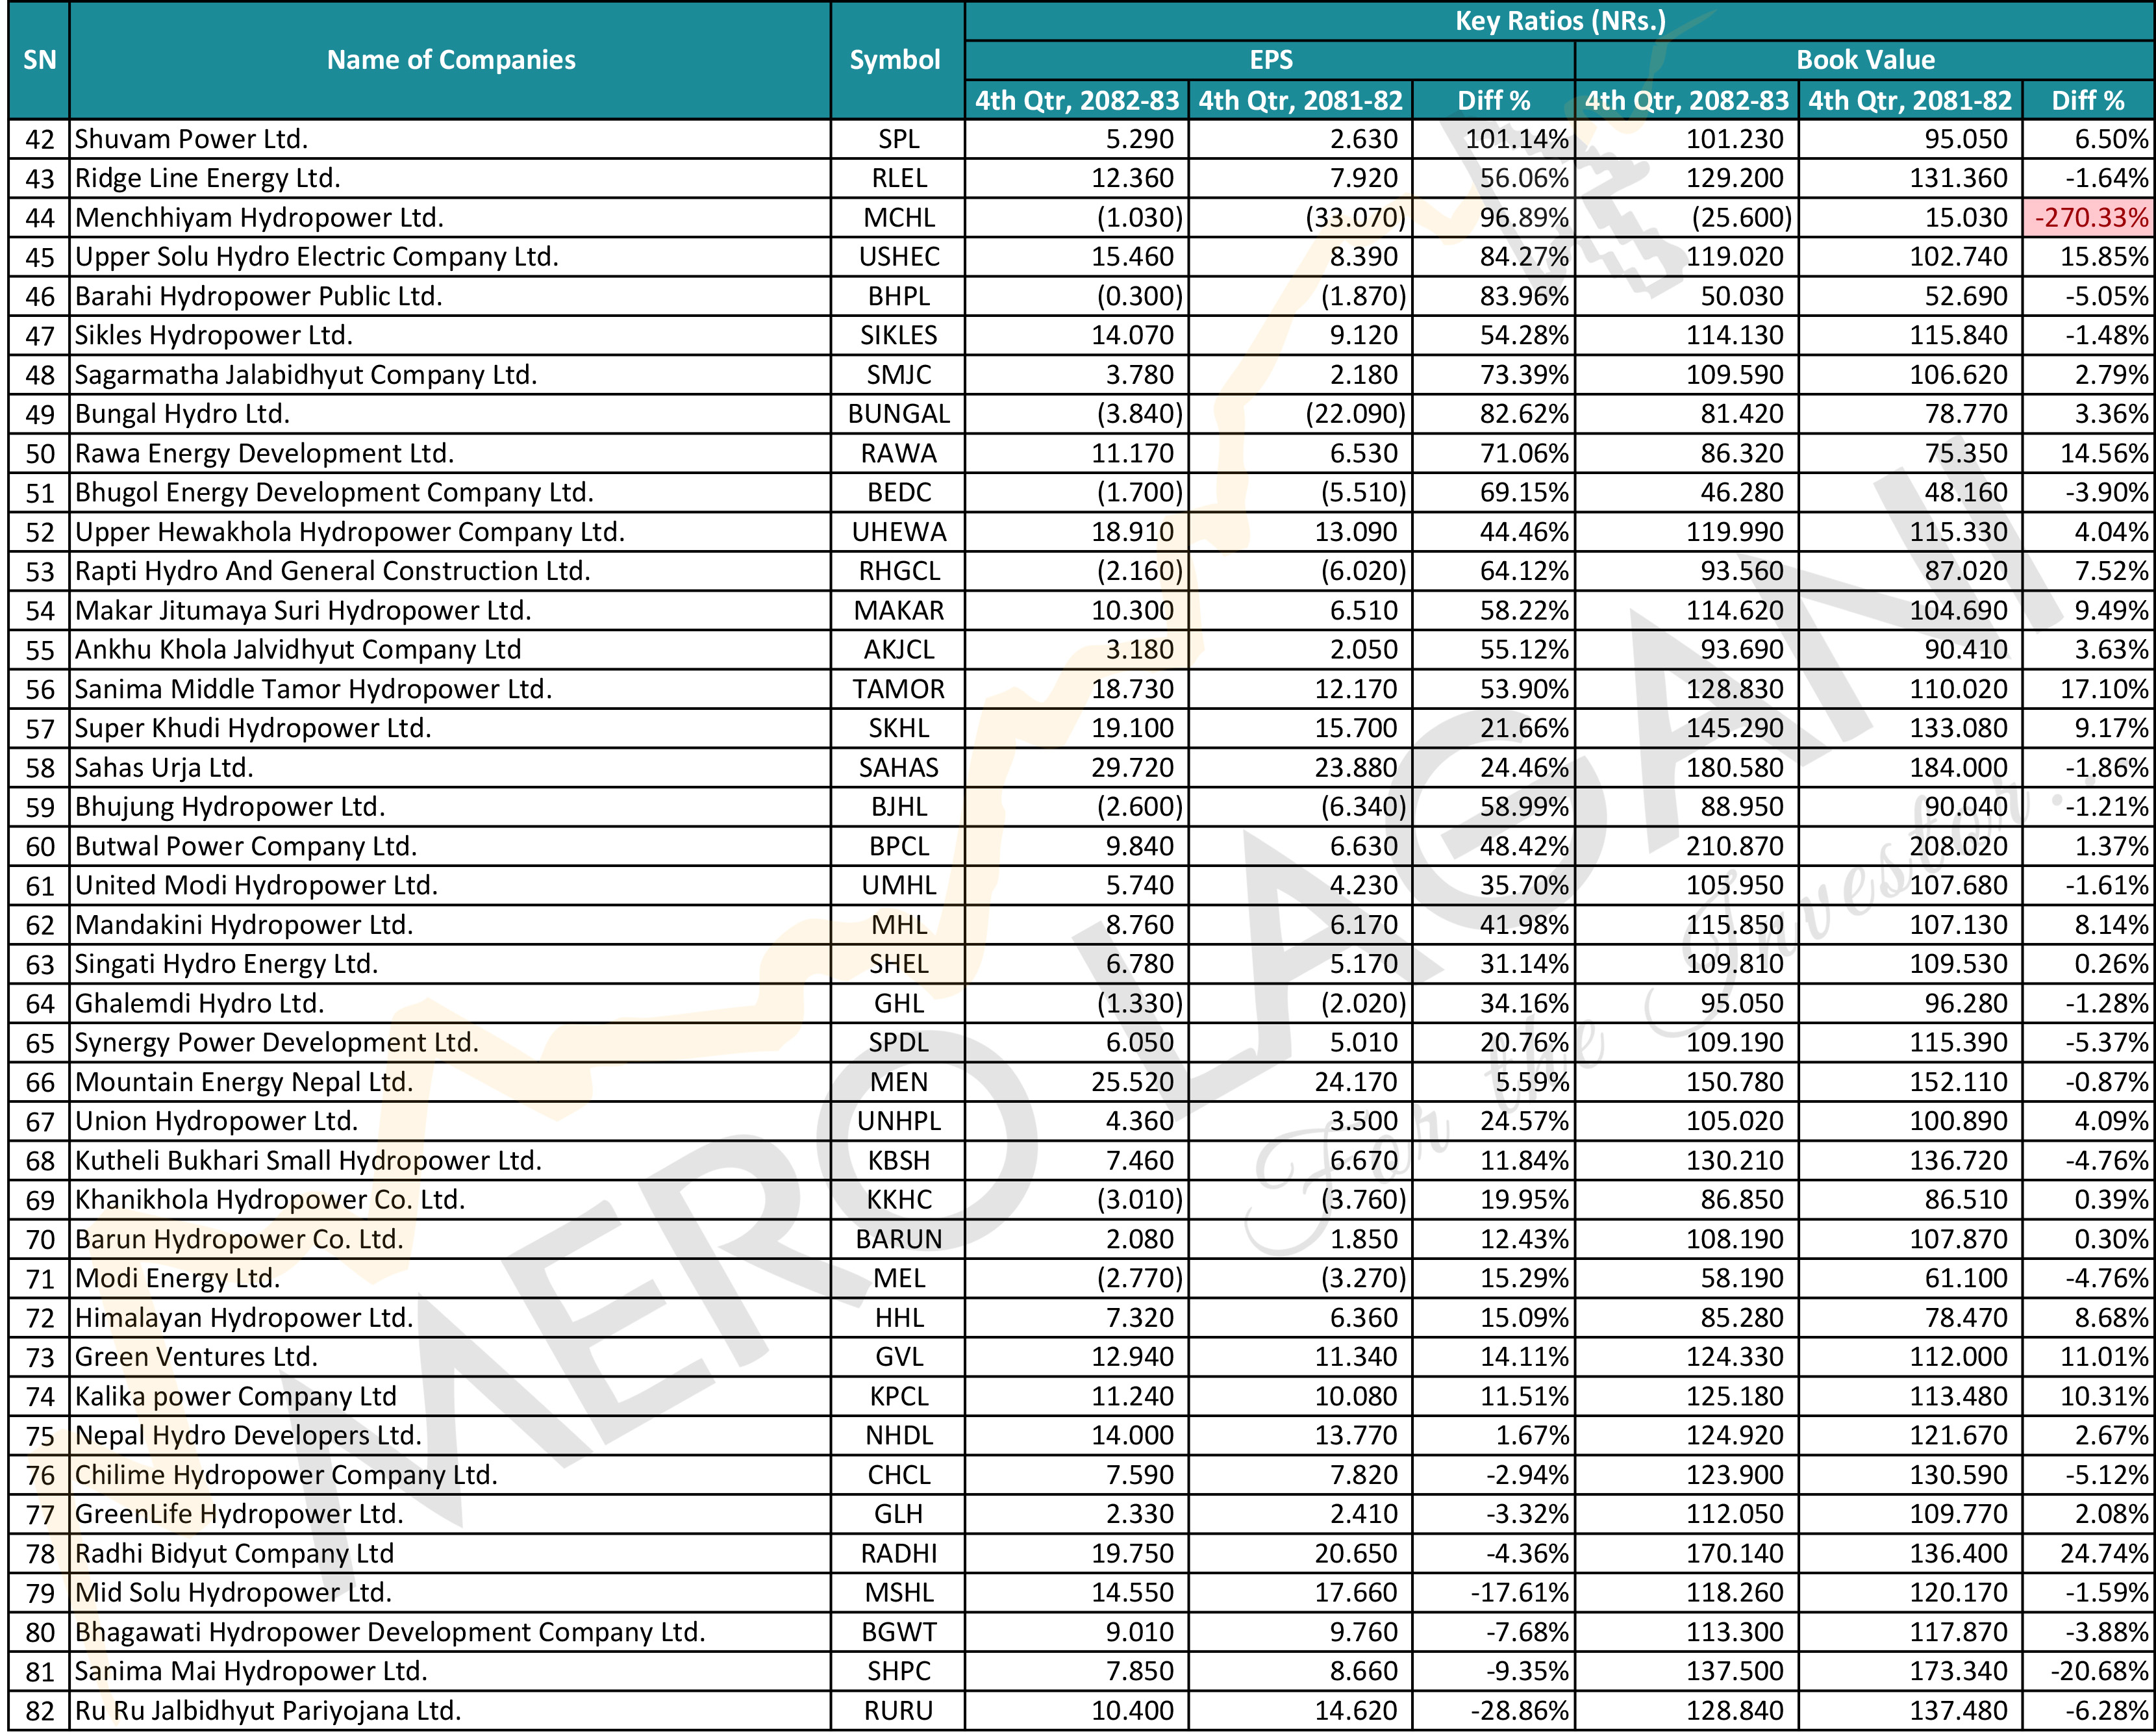
Task: Select the RADHI symbol cell
Action: click(x=898, y=1553)
